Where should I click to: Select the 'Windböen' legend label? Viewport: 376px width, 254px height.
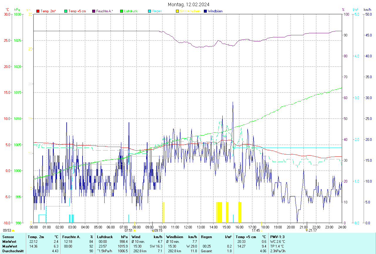click(215, 11)
